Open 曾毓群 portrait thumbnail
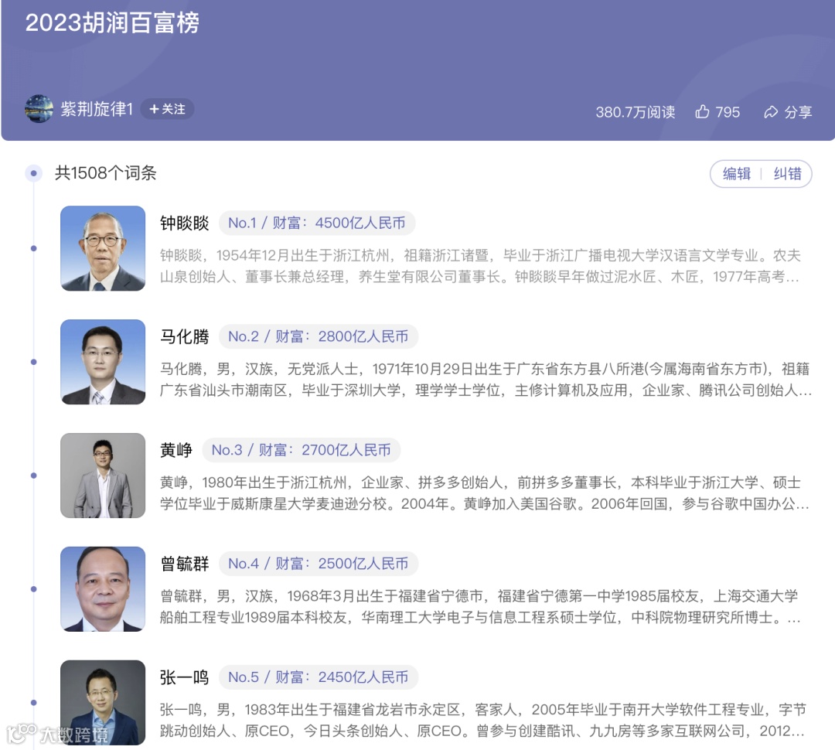The width and height of the screenshot is (835, 750). (103, 588)
